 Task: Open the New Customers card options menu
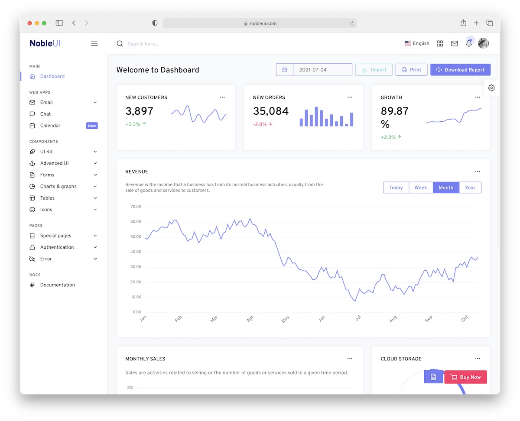[x=222, y=97]
